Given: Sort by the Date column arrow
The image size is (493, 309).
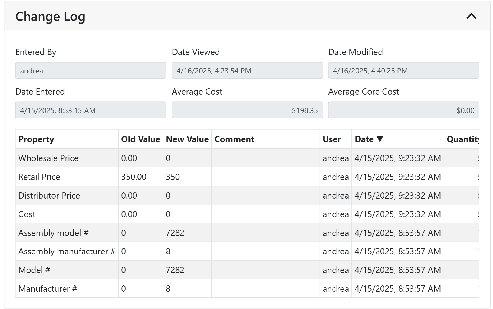Looking at the screenshot, I should [380, 139].
